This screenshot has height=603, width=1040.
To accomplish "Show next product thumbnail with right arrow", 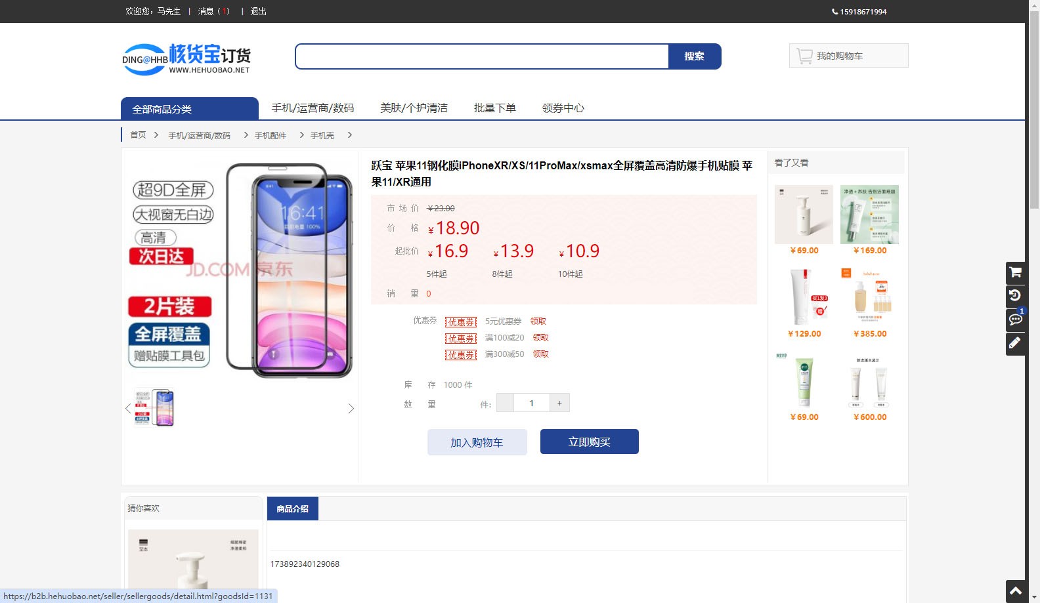I will [351, 409].
